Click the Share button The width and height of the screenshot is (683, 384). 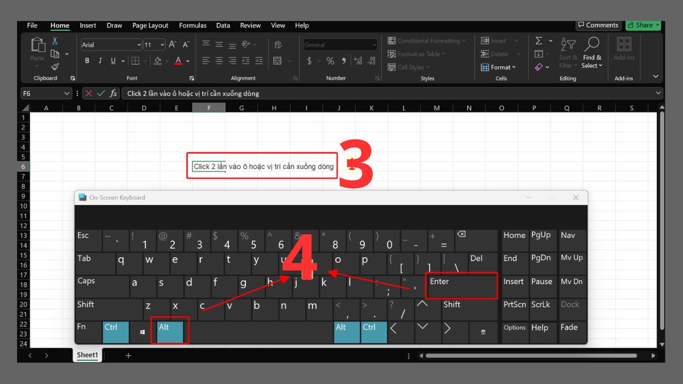[x=643, y=25]
